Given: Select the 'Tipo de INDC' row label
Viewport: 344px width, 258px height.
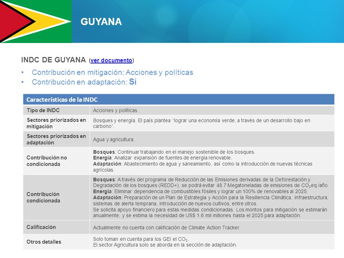Looking at the screenshot, I should click(x=43, y=110).
